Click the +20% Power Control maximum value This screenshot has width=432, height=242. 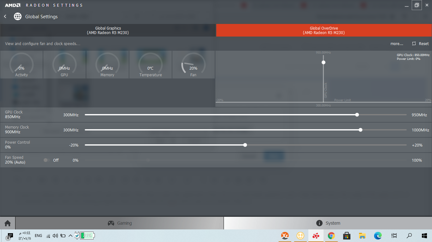pyautogui.click(x=417, y=145)
